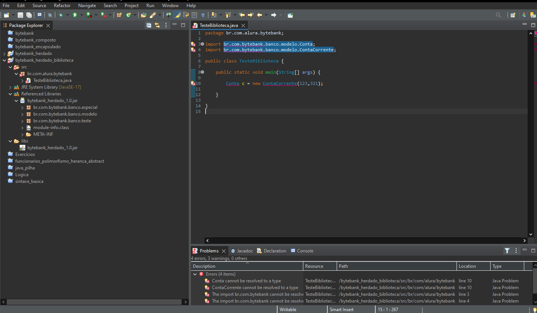Viewport: 537px width, 313px height.
Task: Open Back navigation history dropdown
Action: (x=266, y=15)
